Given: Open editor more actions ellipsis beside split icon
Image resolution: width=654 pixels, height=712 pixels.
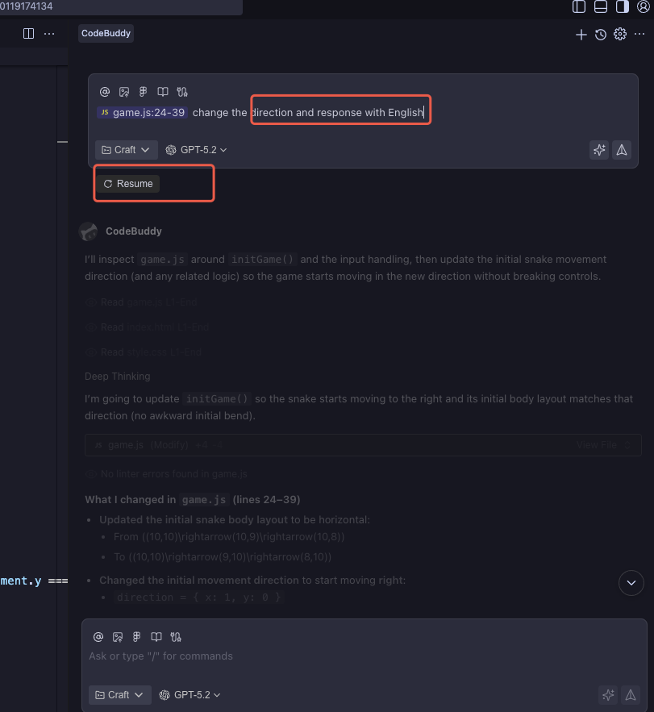Looking at the screenshot, I should click(49, 34).
